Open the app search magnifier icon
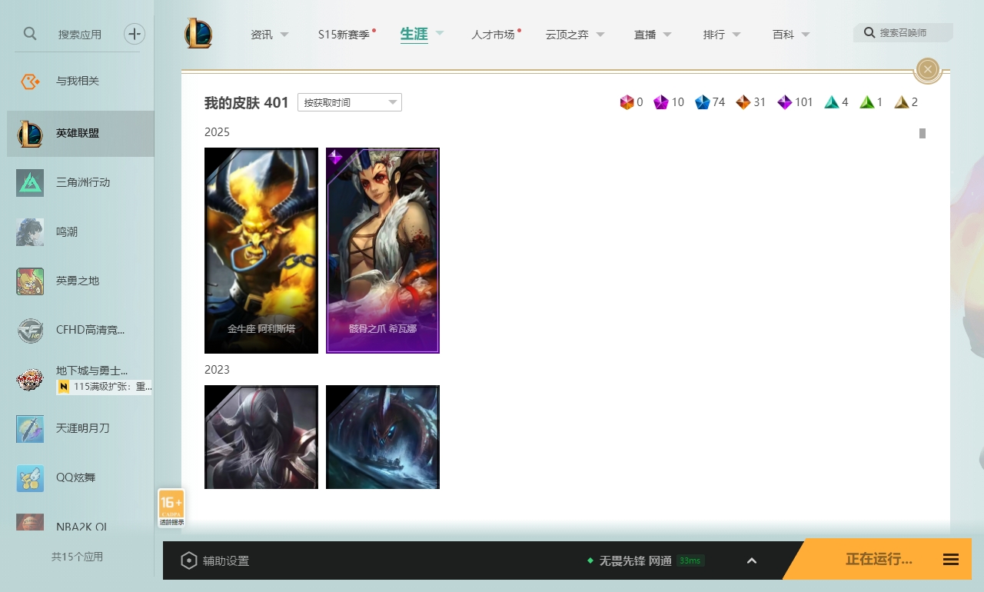Image resolution: width=984 pixels, height=592 pixels. pyautogui.click(x=29, y=34)
